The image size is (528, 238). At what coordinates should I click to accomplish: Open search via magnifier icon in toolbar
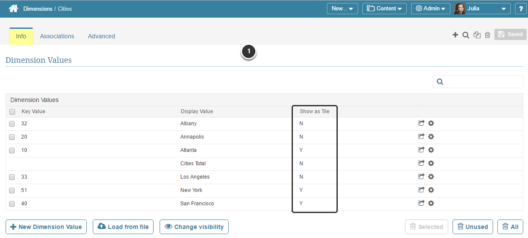pos(466,35)
